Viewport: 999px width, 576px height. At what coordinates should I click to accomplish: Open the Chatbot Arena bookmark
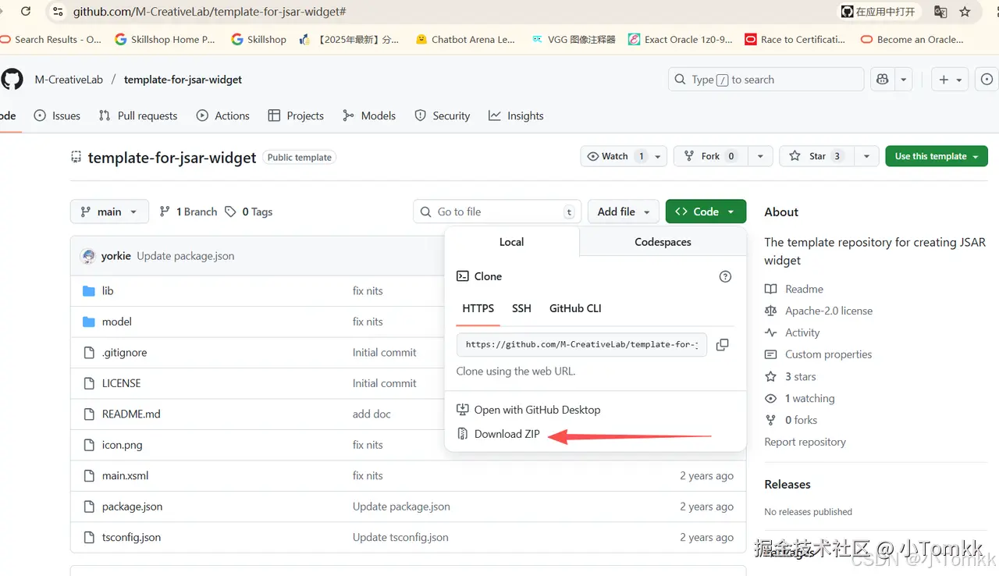click(x=465, y=39)
